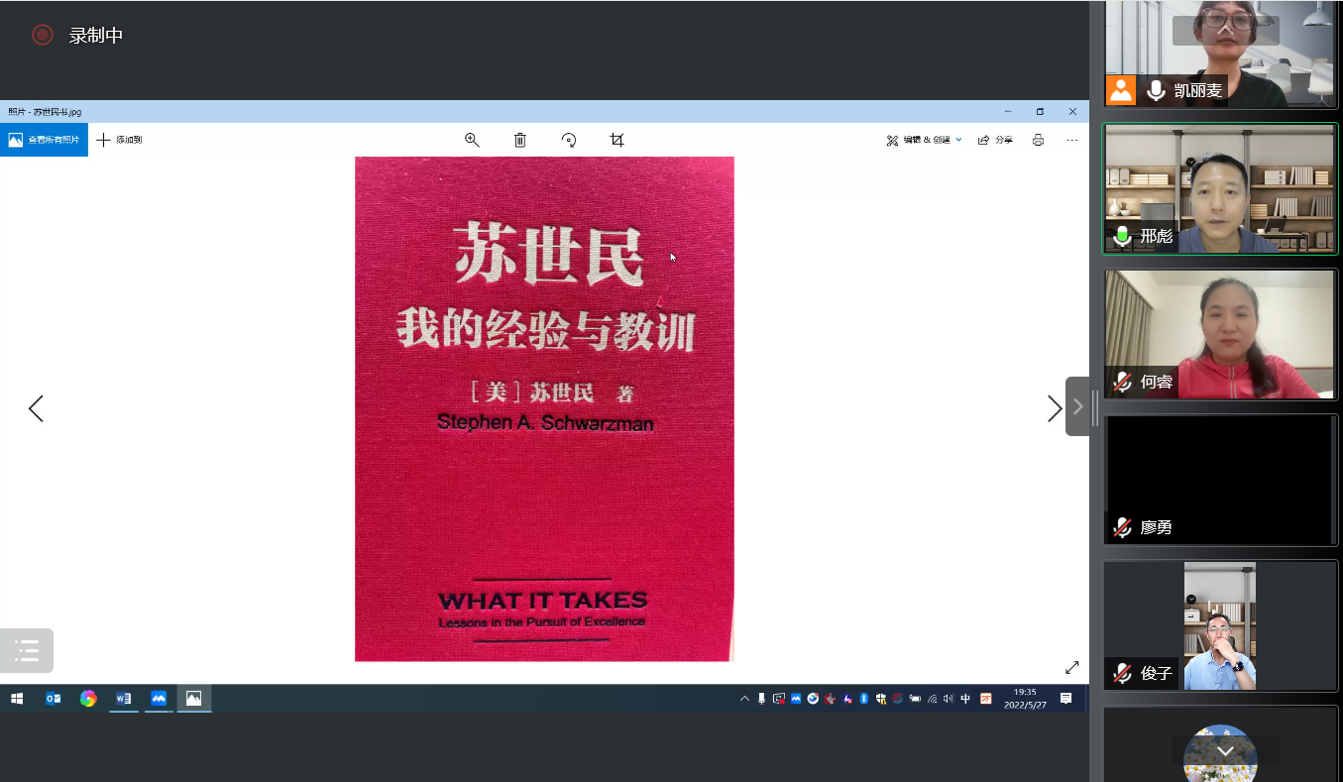
Task: Click 添加到 to add photo to album
Action: click(x=119, y=140)
